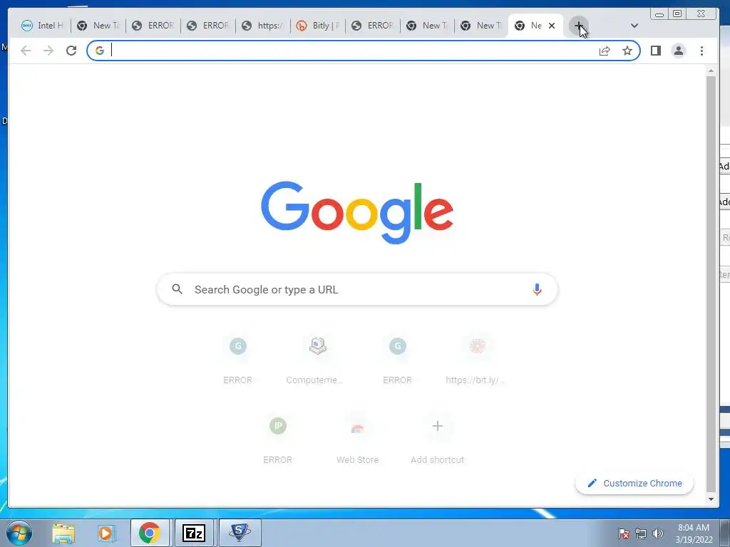This screenshot has width=730, height=547.
Task: Click the Search Google or type a URL box
Action: point(357,289)
